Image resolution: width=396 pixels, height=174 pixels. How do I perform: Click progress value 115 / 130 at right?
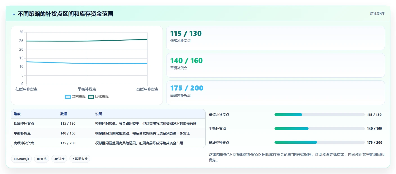pyautogui.click(x=374, y=115)
